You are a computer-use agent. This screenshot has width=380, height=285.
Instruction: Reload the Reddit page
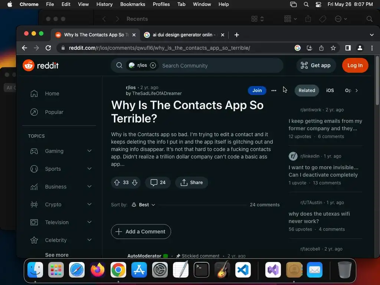tap(48, 48)
